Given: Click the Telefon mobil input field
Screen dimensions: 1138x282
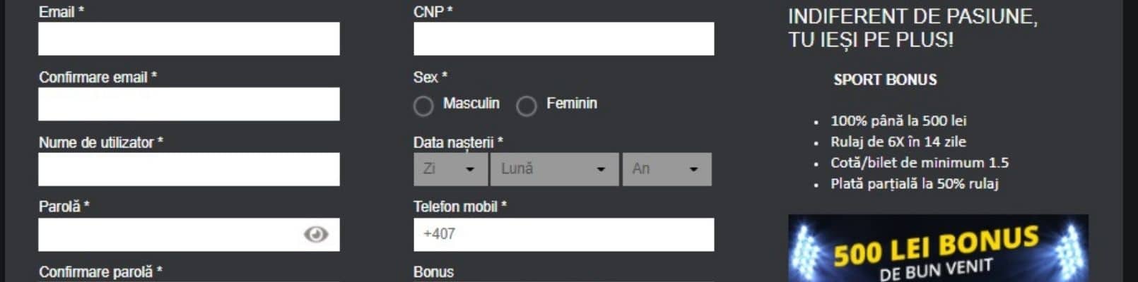Looking at the screenshot, I should 563,234.
